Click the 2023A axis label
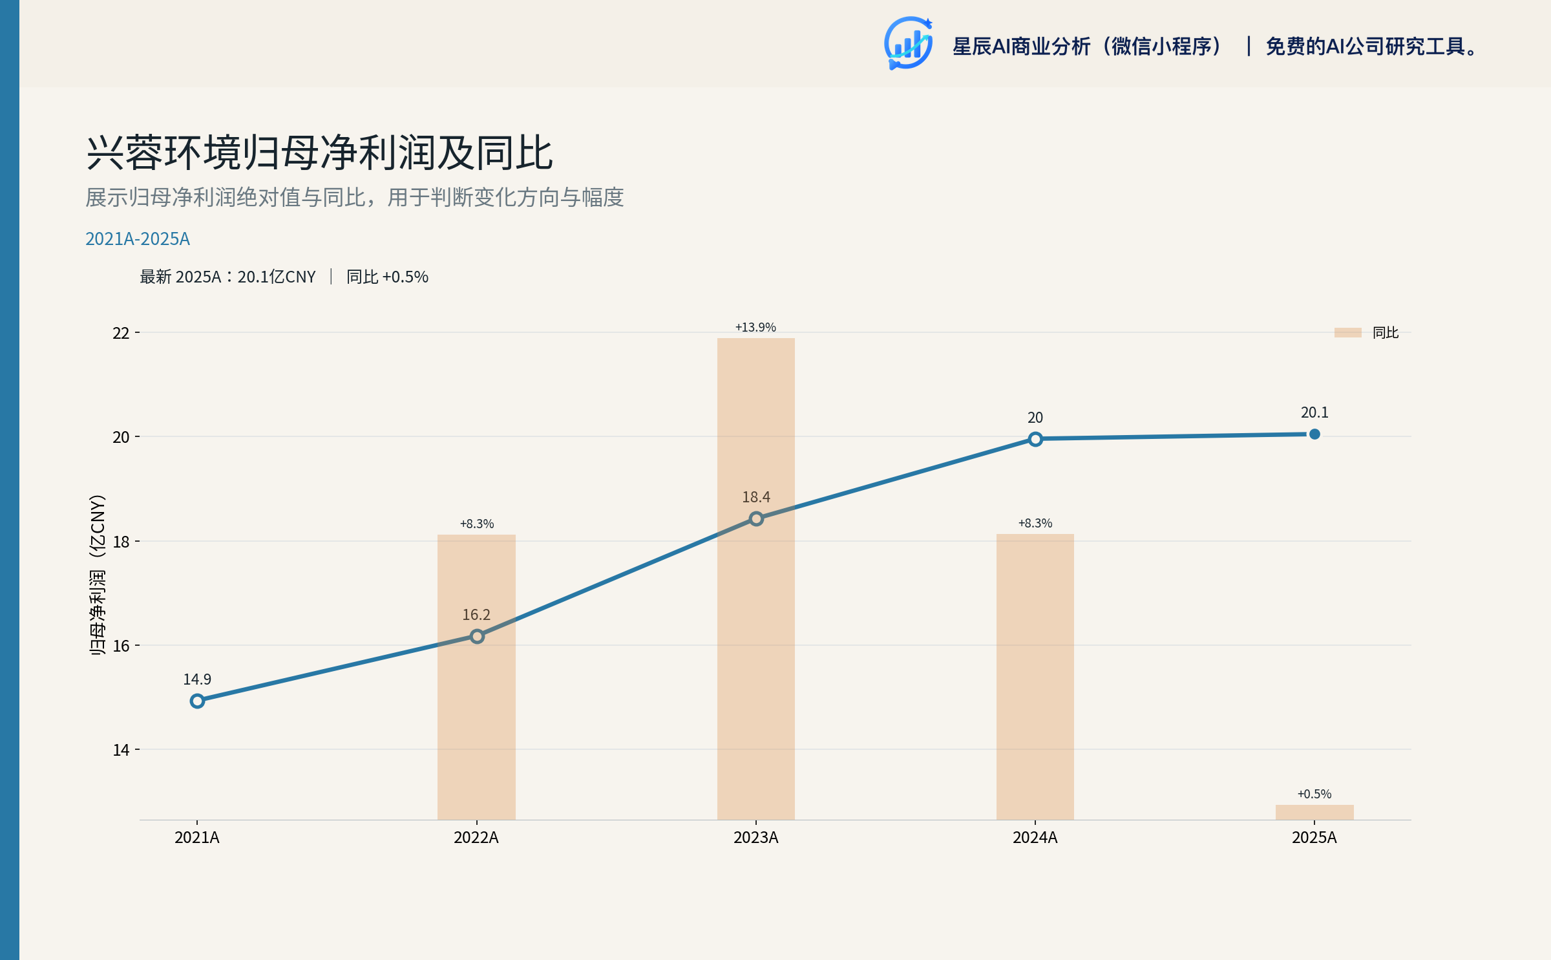This screenshot has width=1551, height=960. pos(756,837)
